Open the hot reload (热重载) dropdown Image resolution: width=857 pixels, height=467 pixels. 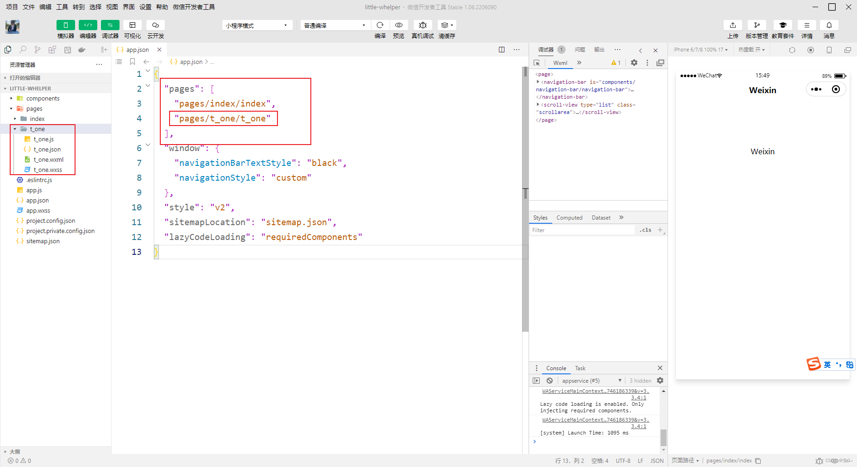(x=751, y=50)
